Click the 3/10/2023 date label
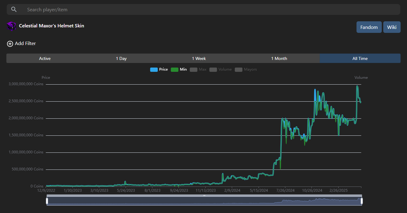Viewport: 407px width, 213px height. [99, 190]
